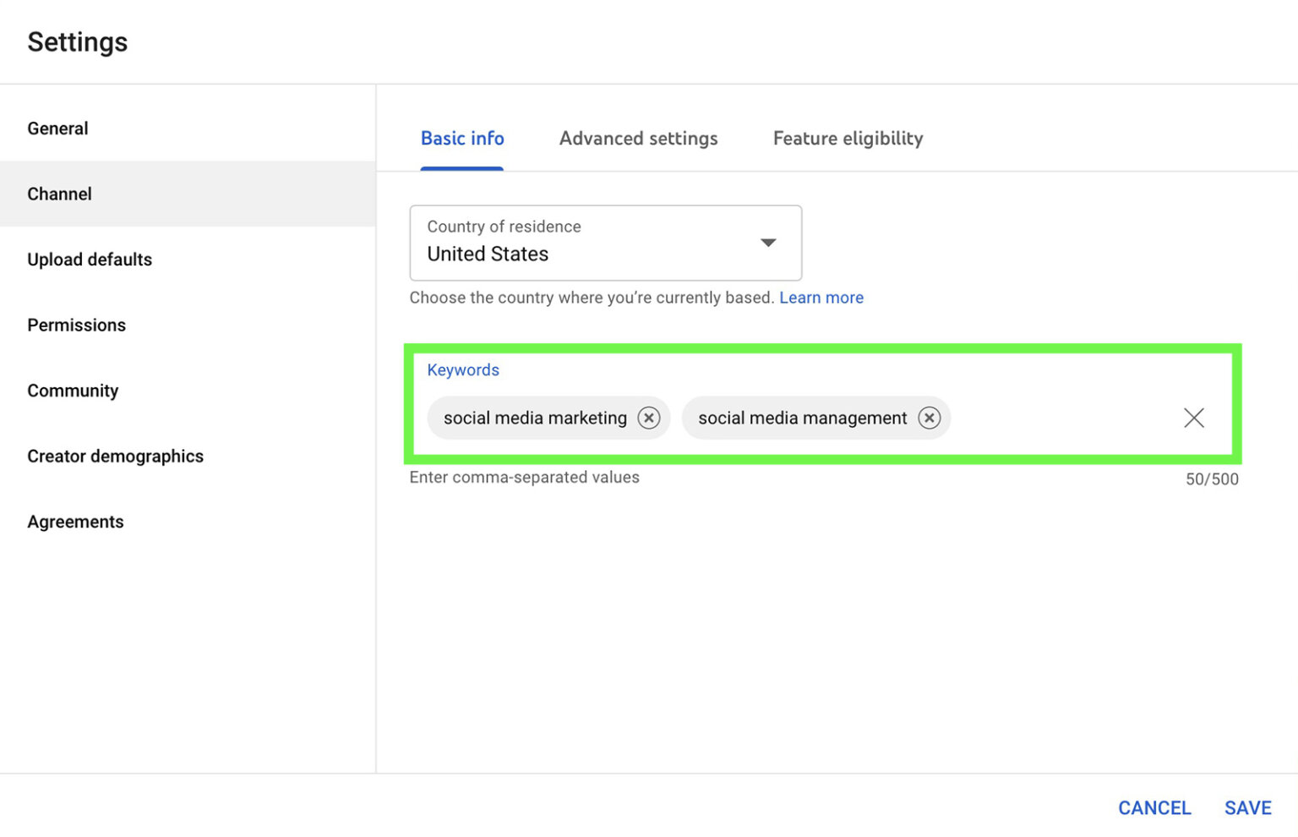The width and height of the screenshot is (1298, 837).
Task: Open the Learn more link about country
Action: pyautogui.click(x=821, y=298)
